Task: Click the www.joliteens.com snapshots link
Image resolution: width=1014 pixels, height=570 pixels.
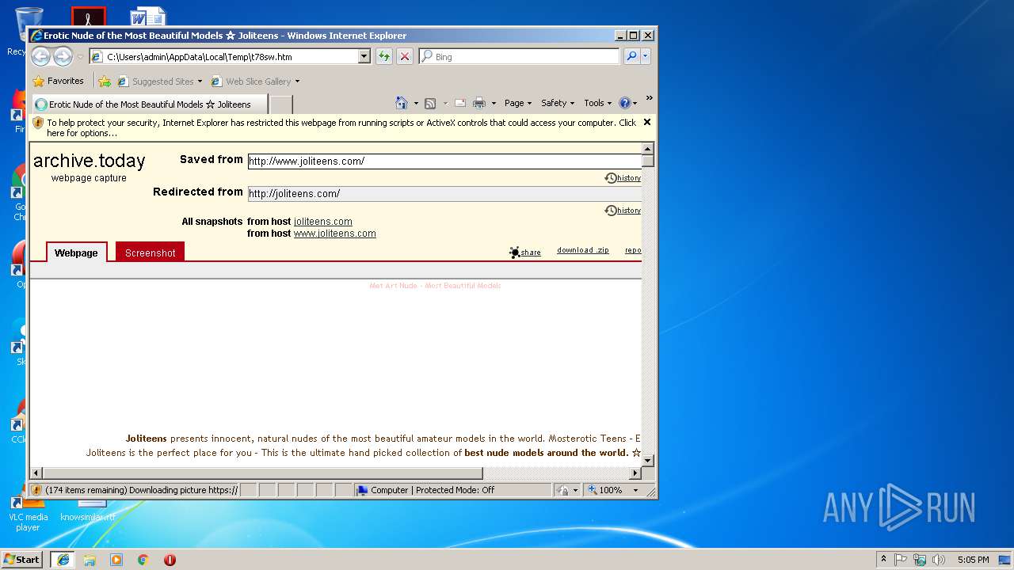Action: tap(335, 234)
